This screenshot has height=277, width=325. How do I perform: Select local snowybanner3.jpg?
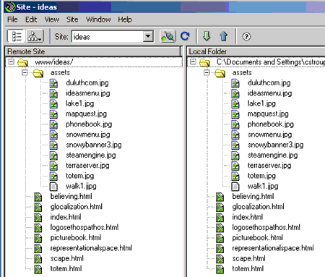click(x=275, y=145)
